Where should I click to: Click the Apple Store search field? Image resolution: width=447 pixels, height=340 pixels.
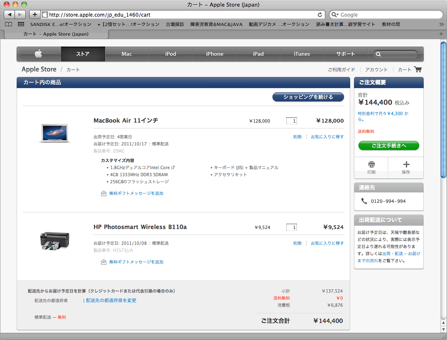point(395,54)
